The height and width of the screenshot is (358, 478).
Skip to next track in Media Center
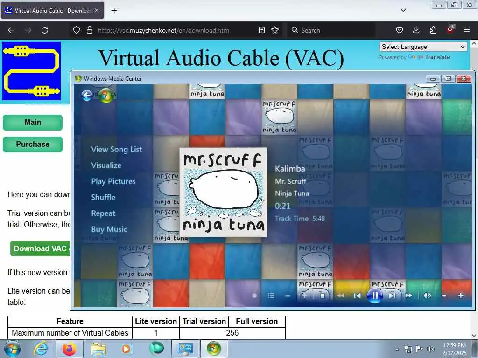click(x=392, y=296)
